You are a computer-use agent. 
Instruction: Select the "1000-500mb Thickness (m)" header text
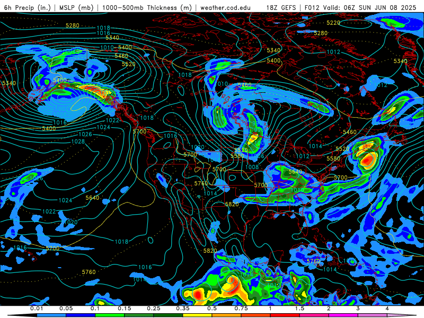pyautogui.click(x=147, y=7)
